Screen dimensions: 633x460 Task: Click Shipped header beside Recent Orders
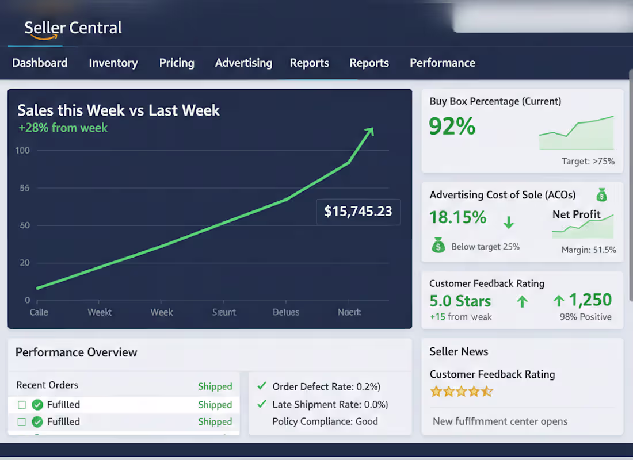215,386
